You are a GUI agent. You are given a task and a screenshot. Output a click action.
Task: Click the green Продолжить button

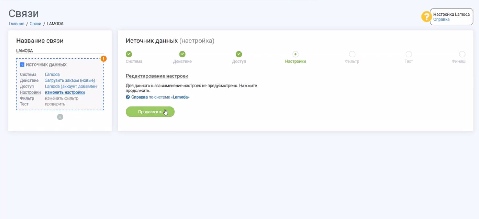(150, 112)
